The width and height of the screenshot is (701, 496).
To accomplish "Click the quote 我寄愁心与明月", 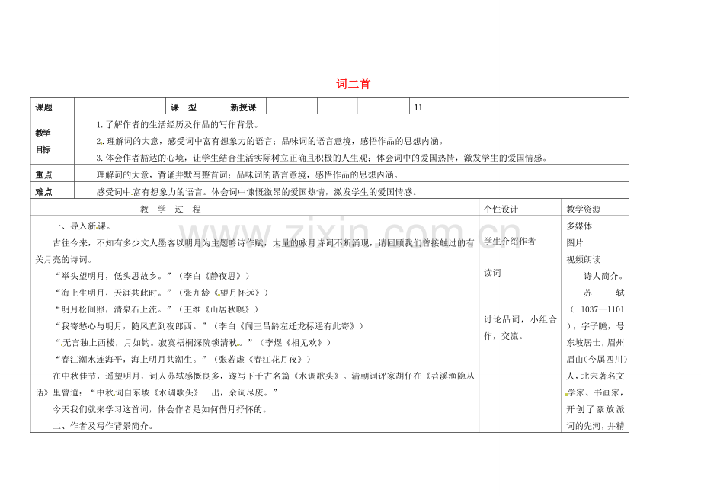I will (210, 326).
